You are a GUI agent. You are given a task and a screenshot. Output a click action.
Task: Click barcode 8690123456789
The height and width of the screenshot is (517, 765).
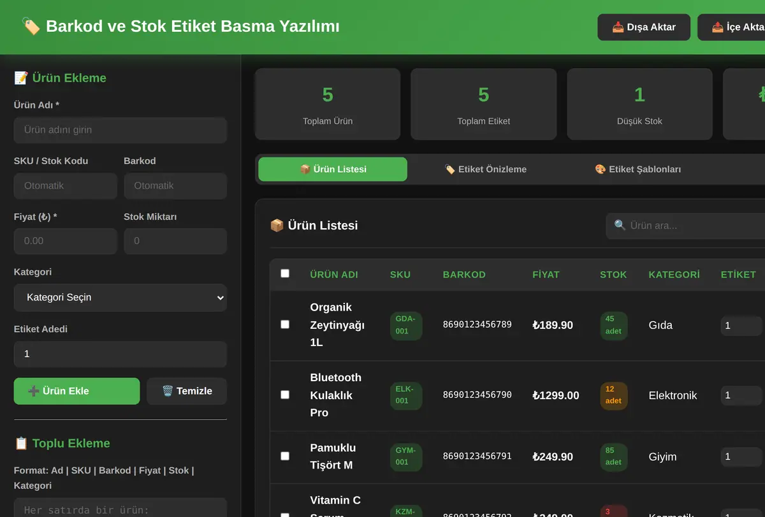coord(477,324)
